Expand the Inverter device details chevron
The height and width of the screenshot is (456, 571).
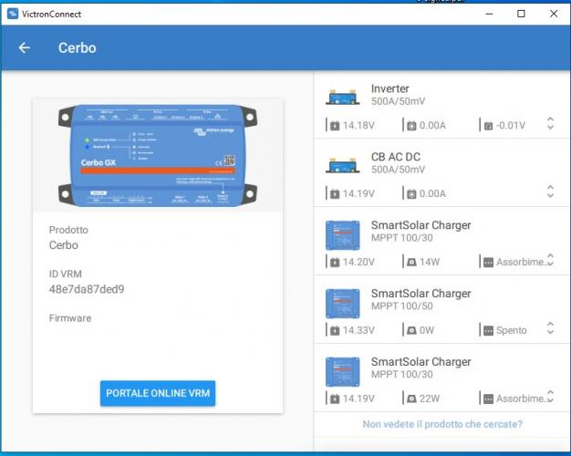pyautogui.click(x=550, y=123)
